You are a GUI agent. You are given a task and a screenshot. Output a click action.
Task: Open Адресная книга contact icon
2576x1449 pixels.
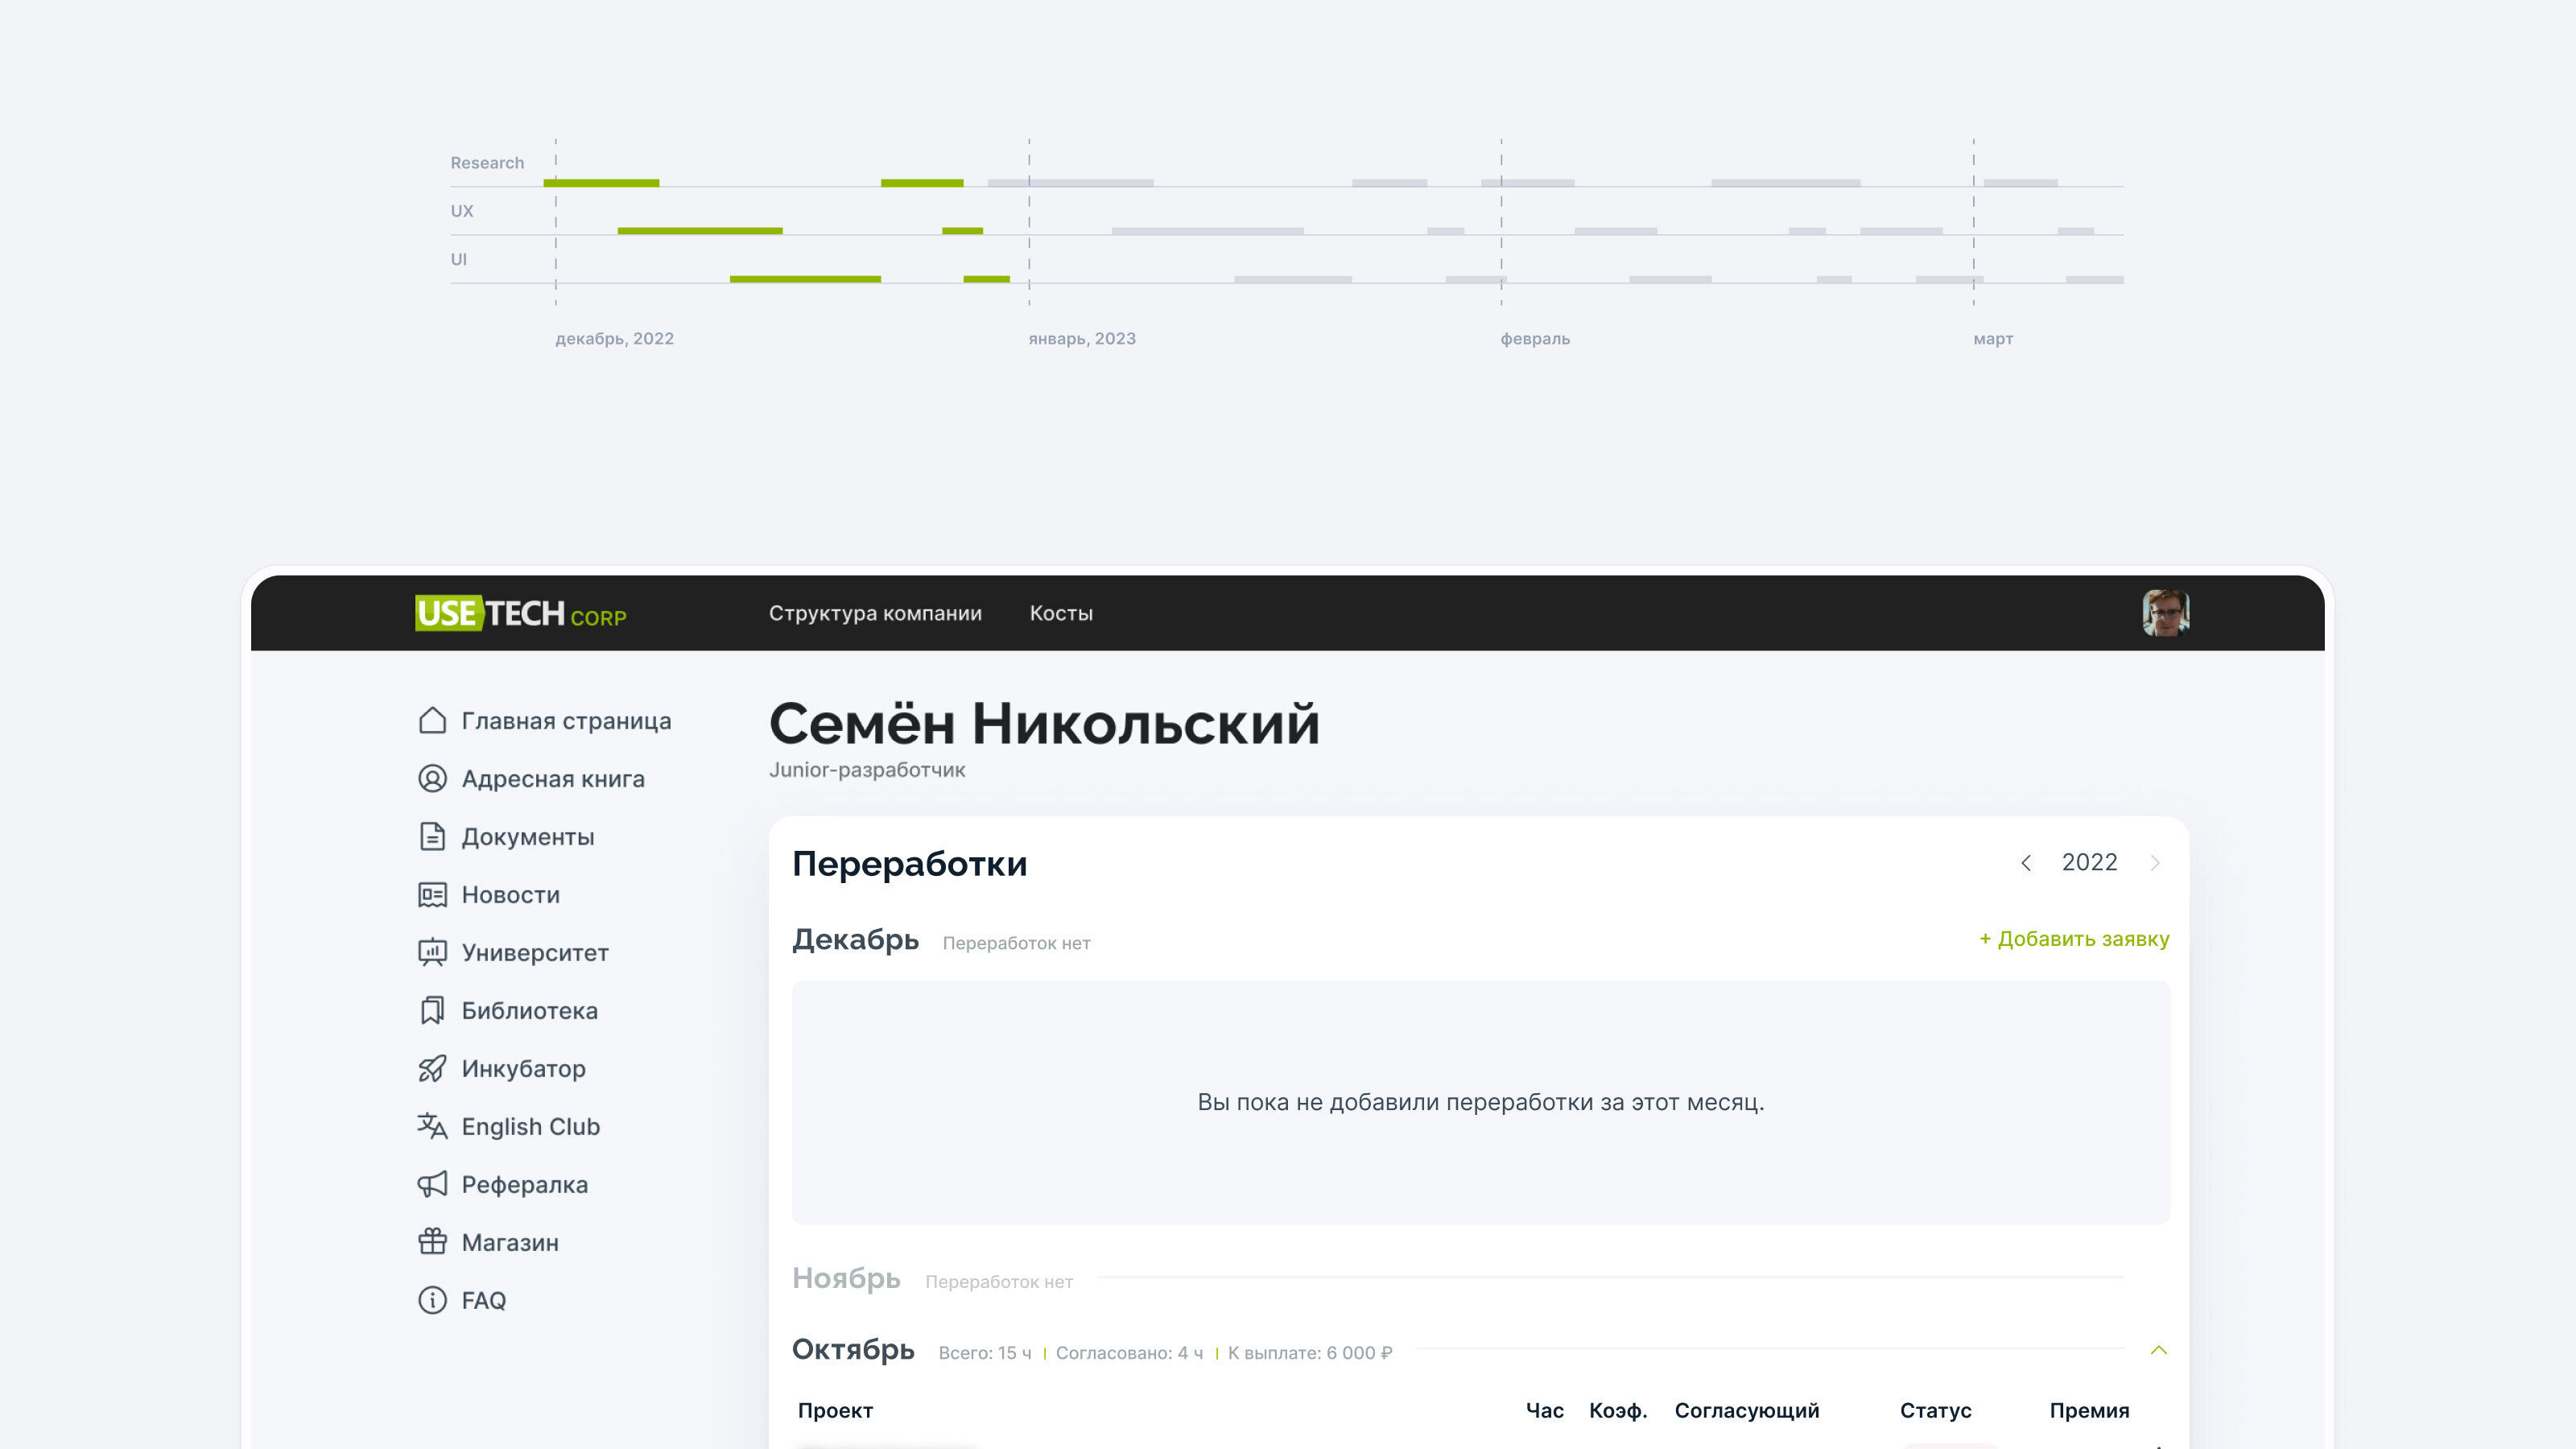(x=432, y=779)
